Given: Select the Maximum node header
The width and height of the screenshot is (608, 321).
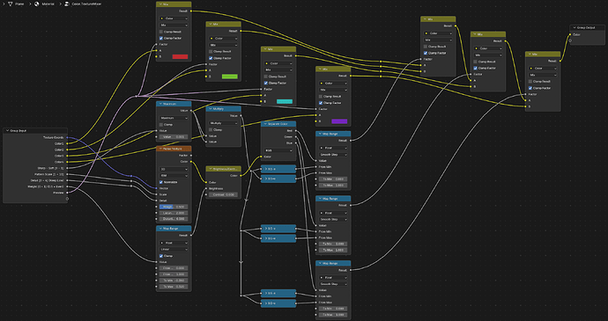Looking at the screenshot, I should coord(174,104).
